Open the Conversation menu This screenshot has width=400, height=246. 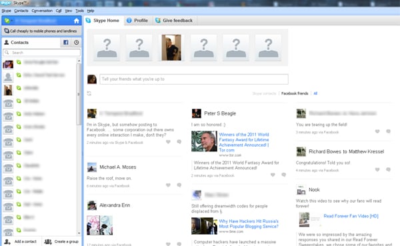click(x=42, y=11)
